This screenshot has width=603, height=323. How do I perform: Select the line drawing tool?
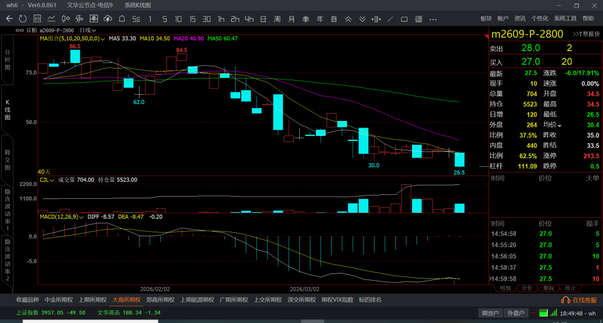tap(390, 19)
